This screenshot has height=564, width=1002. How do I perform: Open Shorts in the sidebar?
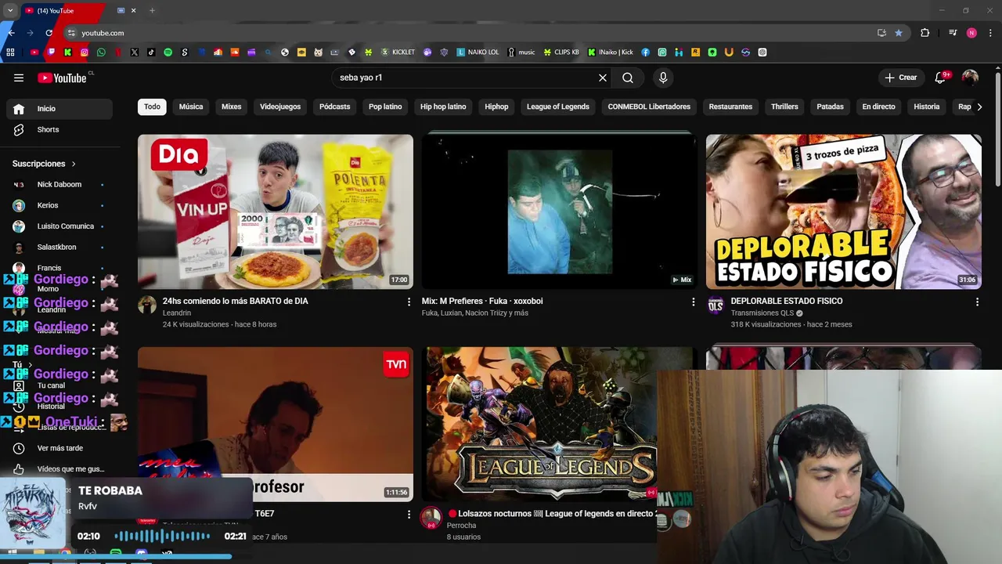click(59, 129)
